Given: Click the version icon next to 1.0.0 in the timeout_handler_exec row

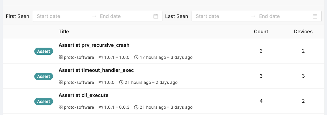Looking at the screenshot, I should 101,82.
